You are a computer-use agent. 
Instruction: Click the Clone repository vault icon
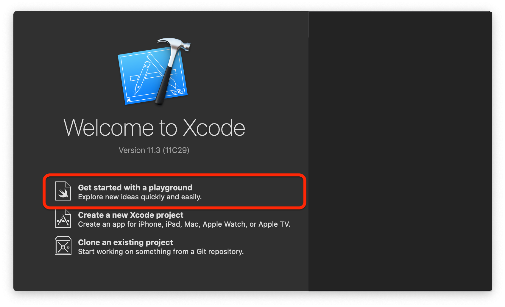click(x=63, y=245)
